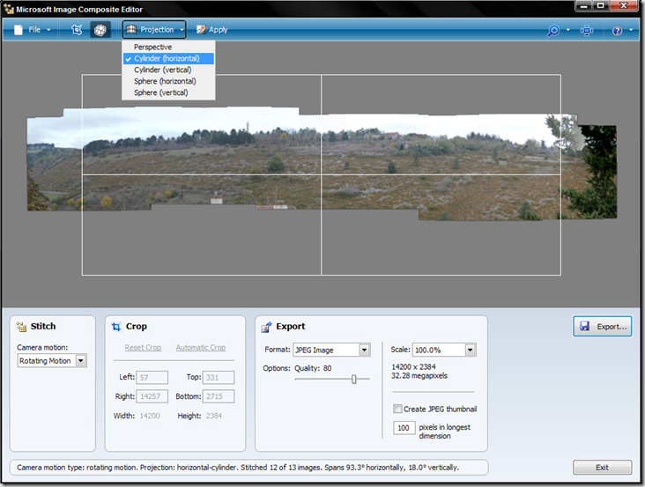Click the fit-to-window icon

tap(587, 31)
